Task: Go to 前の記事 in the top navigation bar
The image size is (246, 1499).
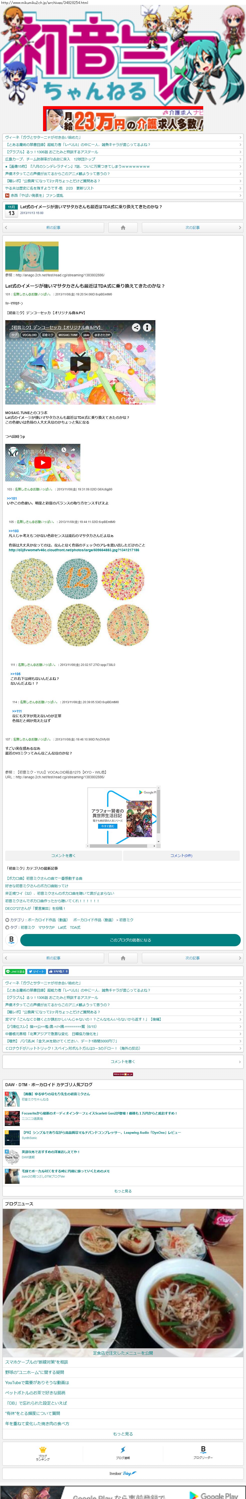Action: coord(54,228)
